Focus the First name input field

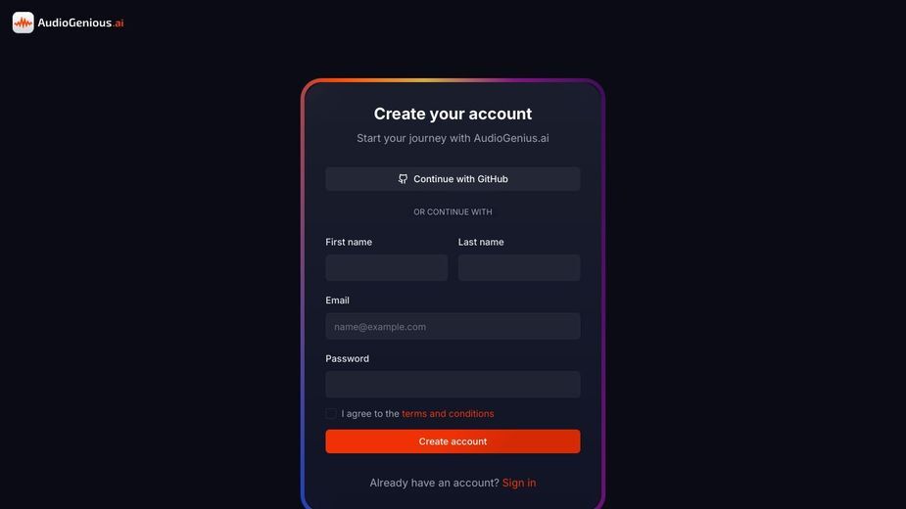point(386,267)
